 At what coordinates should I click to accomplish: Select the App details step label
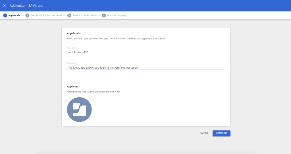tap(14, 15)
